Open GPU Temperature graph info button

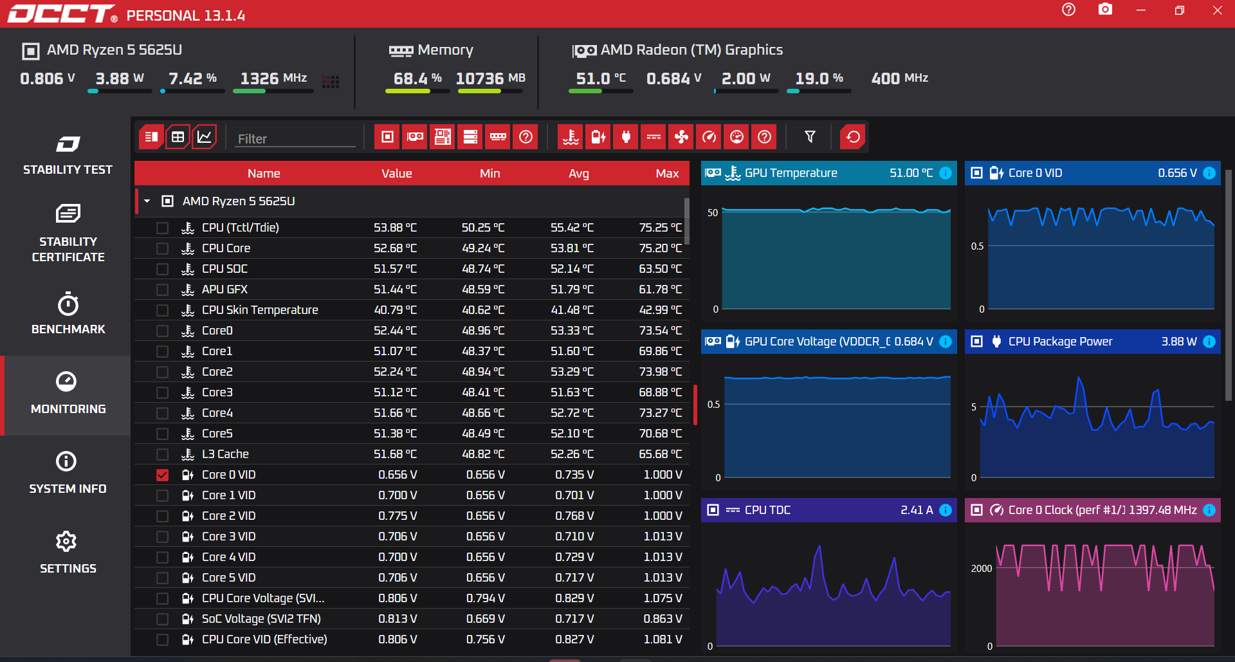click(x=946, y=173)
